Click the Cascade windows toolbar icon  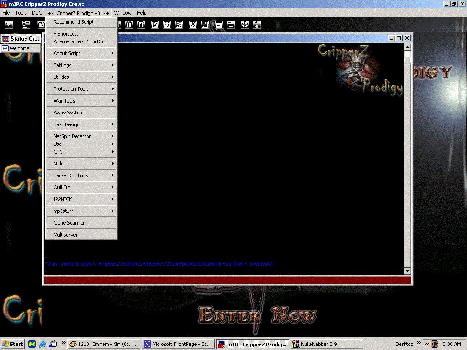[231, 25]
